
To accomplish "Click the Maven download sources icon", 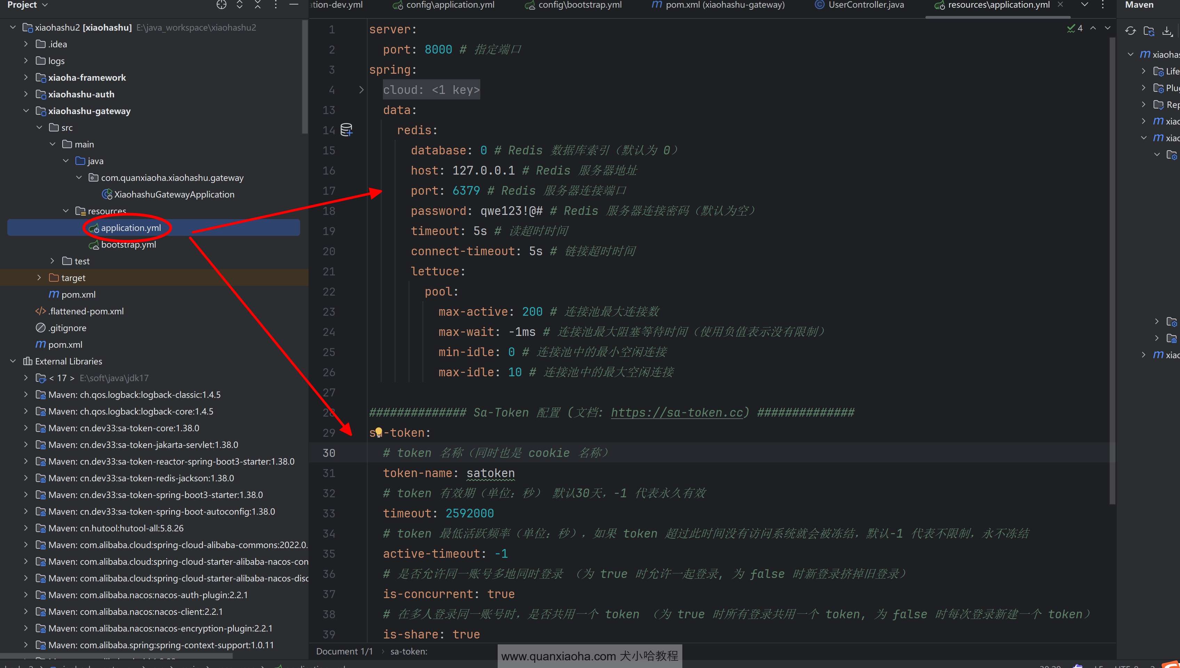I will (x=1167, y=31).
